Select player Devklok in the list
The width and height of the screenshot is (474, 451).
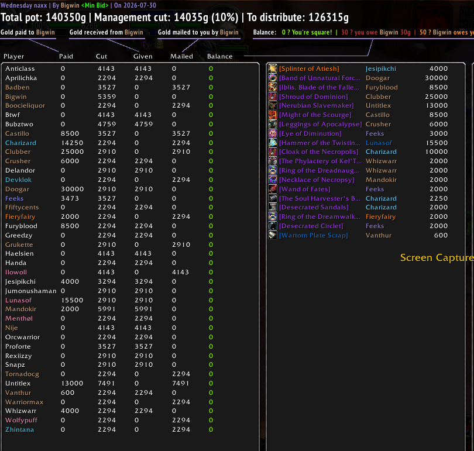tap(18, 180)
